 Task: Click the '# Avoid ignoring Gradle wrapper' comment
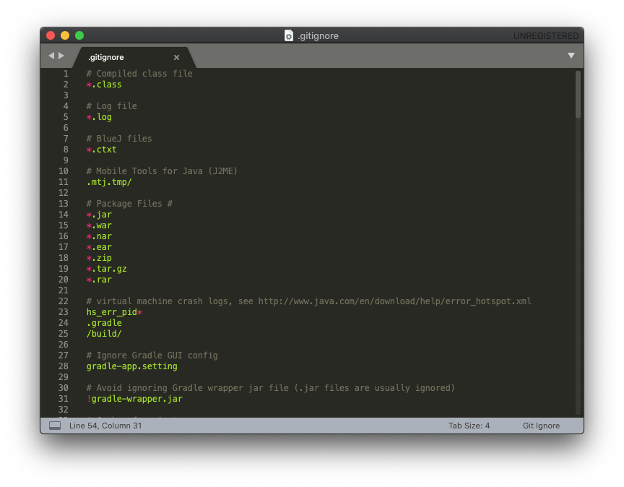(x=271, y=388)
